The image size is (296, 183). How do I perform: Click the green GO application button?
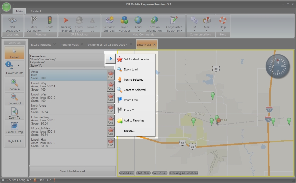6,7
